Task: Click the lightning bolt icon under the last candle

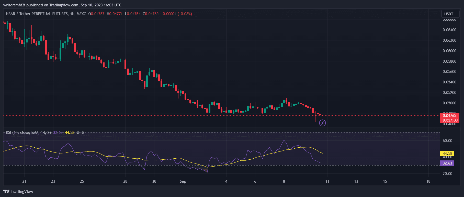Action: click(322, 123)
